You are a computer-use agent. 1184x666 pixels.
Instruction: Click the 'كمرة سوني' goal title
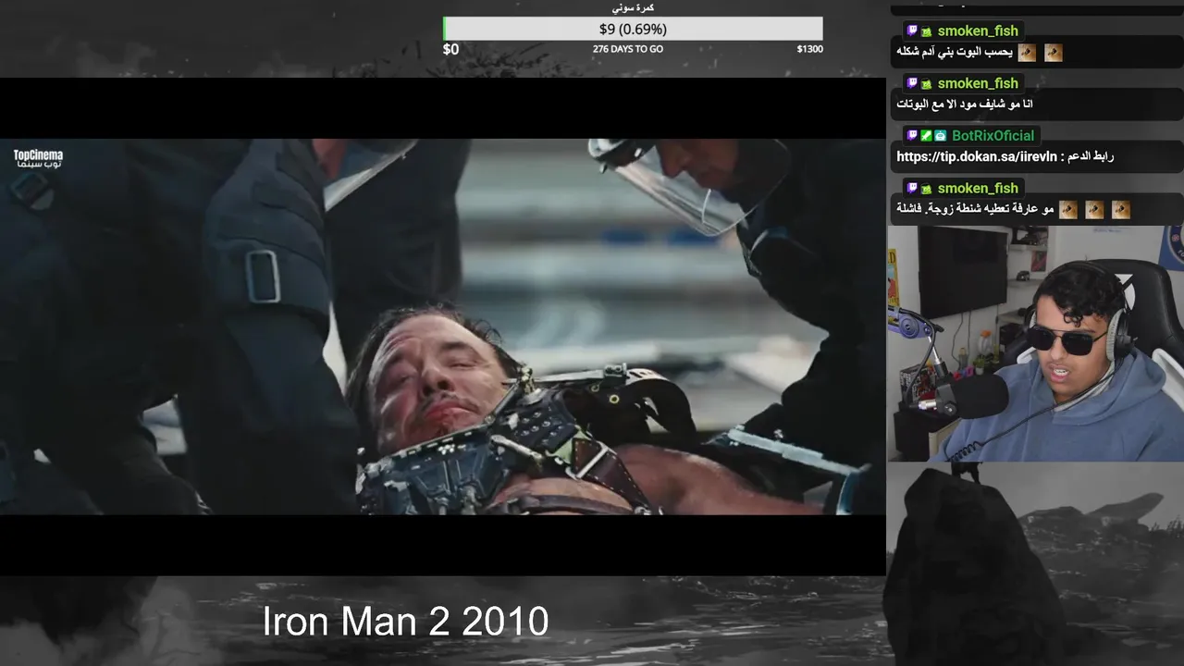click(x=633, y=8)
